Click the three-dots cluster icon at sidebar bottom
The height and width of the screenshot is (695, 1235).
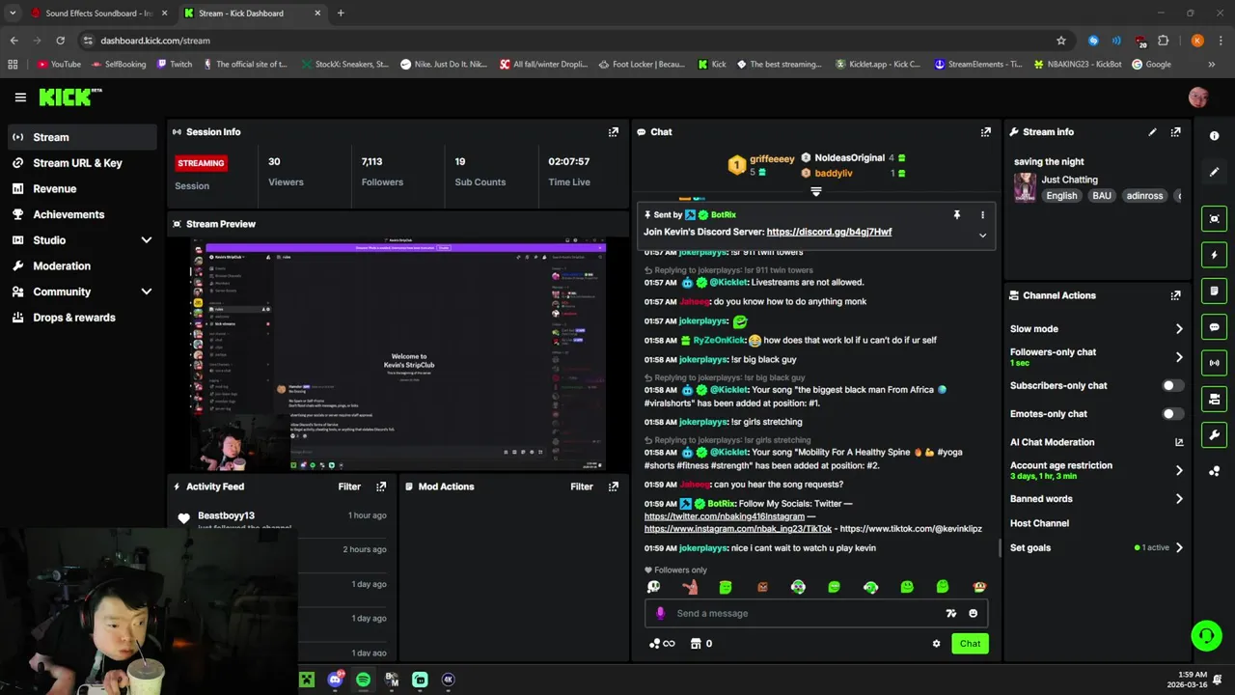tap(1215, 471)
